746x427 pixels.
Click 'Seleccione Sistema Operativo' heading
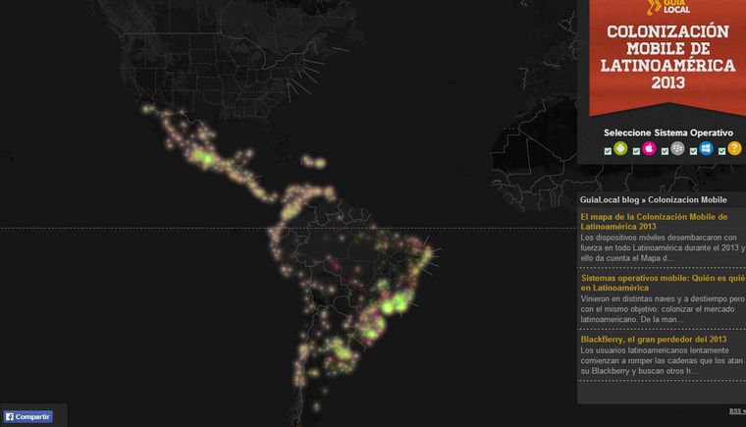point(668,133)
